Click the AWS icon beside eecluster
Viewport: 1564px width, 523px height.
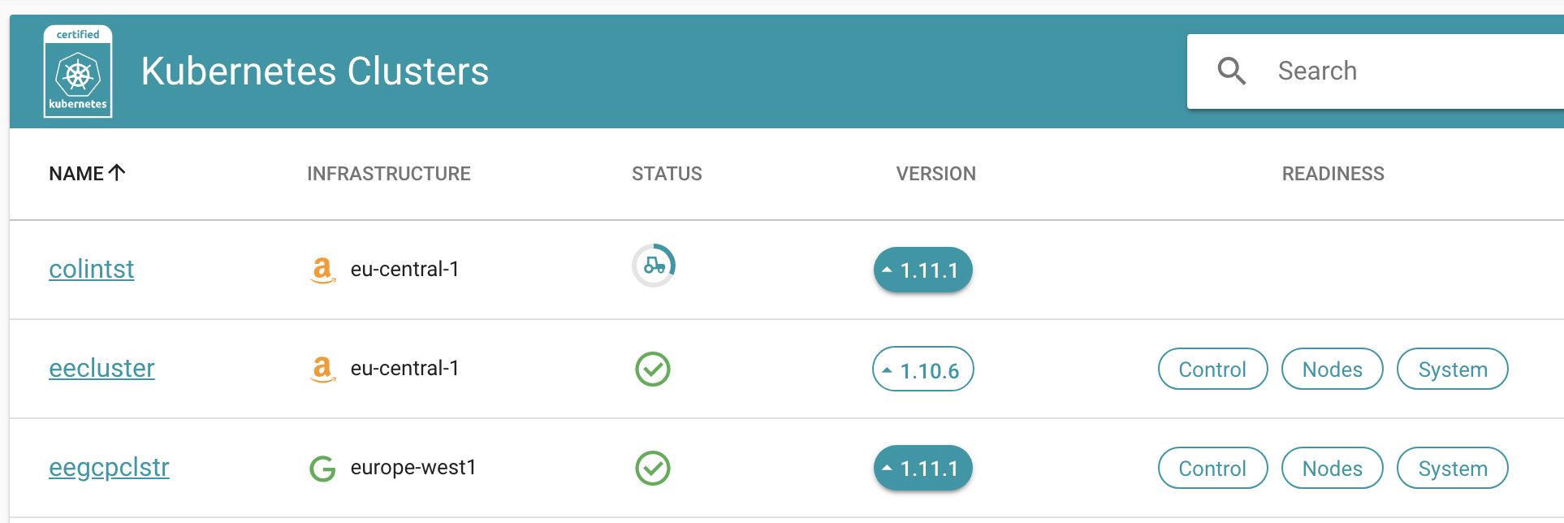[x=322, y=369]
